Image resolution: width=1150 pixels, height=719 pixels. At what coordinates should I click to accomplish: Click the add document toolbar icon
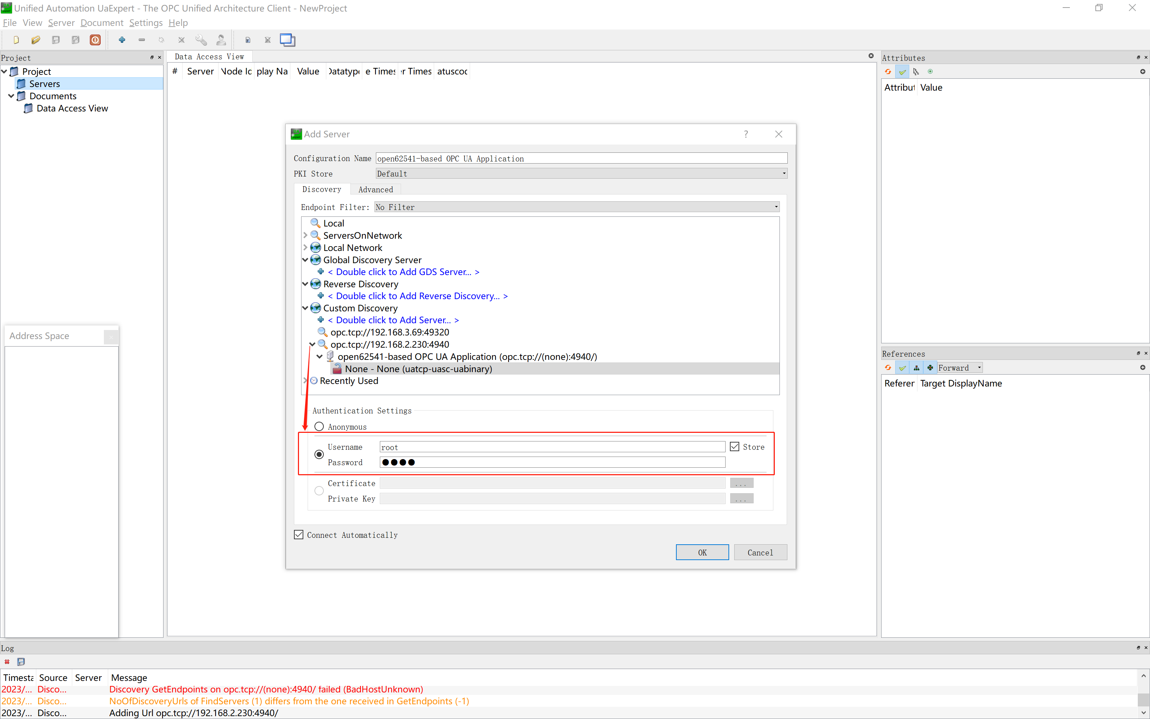pos(248,40)
